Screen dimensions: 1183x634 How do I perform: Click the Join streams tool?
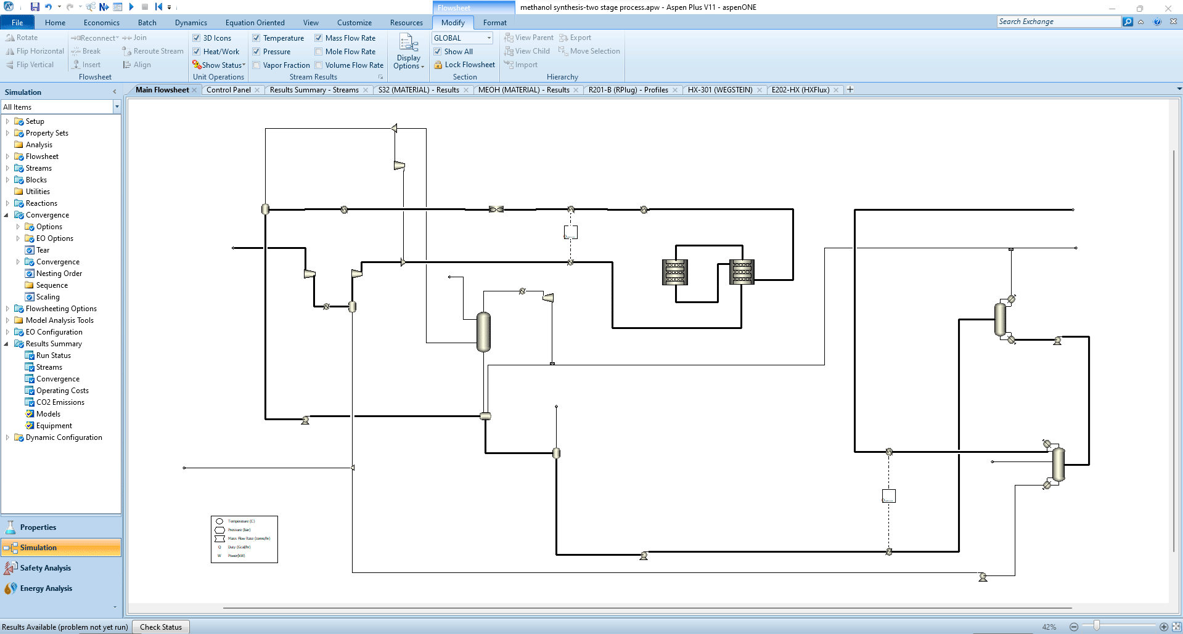coord(134,38)
